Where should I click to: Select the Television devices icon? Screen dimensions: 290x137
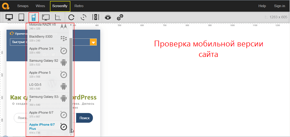point(46,17)
